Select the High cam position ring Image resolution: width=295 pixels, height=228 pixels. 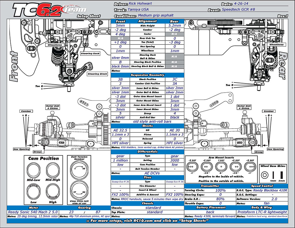point(53,192)
